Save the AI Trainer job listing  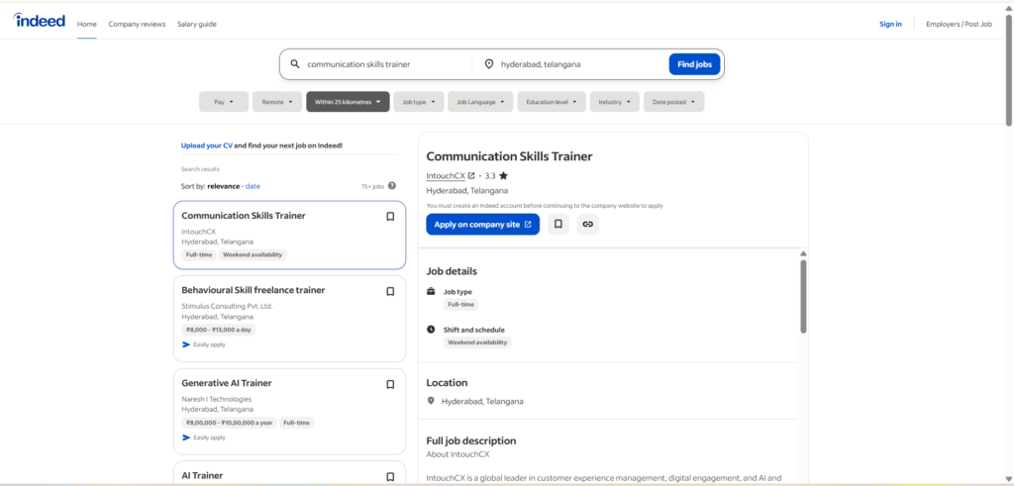(x=390, y=476)
